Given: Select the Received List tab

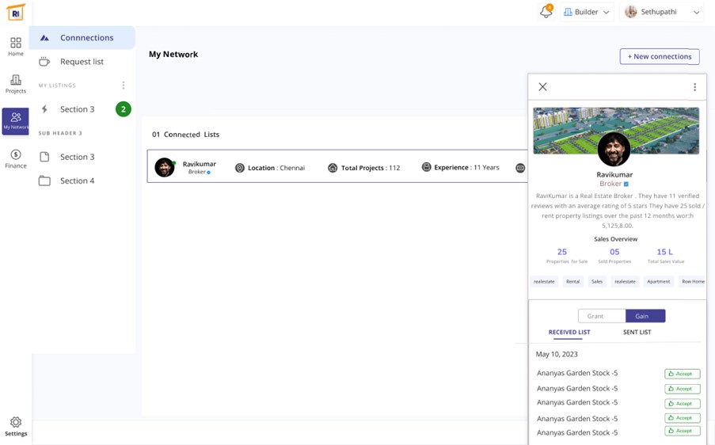Looking at the screenshot, I should click(x=569, y=333).
